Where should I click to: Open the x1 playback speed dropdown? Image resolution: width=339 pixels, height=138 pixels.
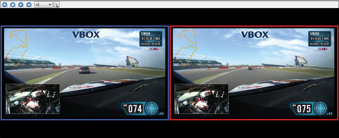pyautogui.click(x=43, y=4)
